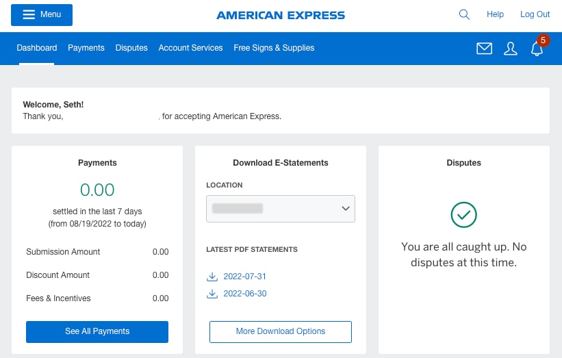Open the hamburger Menu button
The height and width of the screenshot is (358, 562).
[42, 14]
